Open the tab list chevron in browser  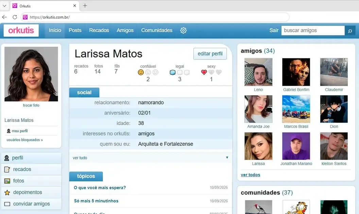click(x=4, y=6)
